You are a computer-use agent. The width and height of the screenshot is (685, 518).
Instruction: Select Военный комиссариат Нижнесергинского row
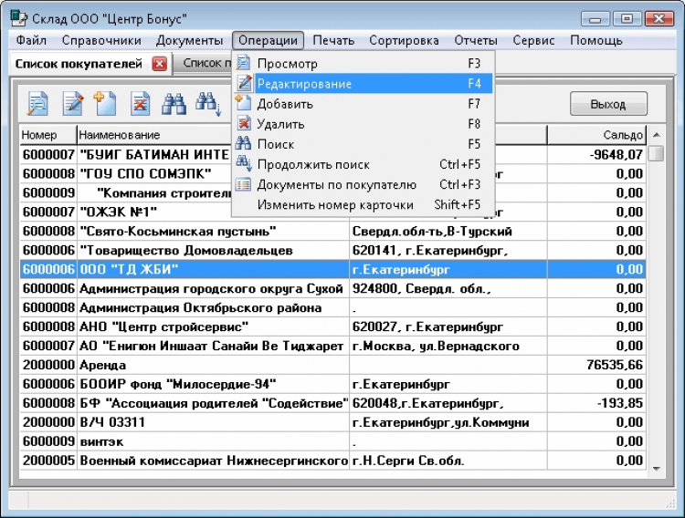point(332,461)
